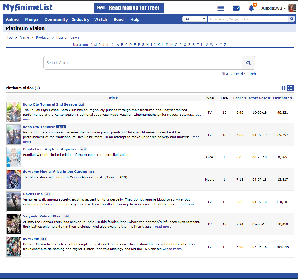Go to Producer breadcrumb link

point(43,37)
